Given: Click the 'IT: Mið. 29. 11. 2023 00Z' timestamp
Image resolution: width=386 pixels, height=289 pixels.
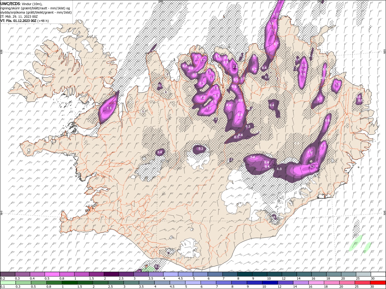Looking at the screenshot, I should click(19, 17).
